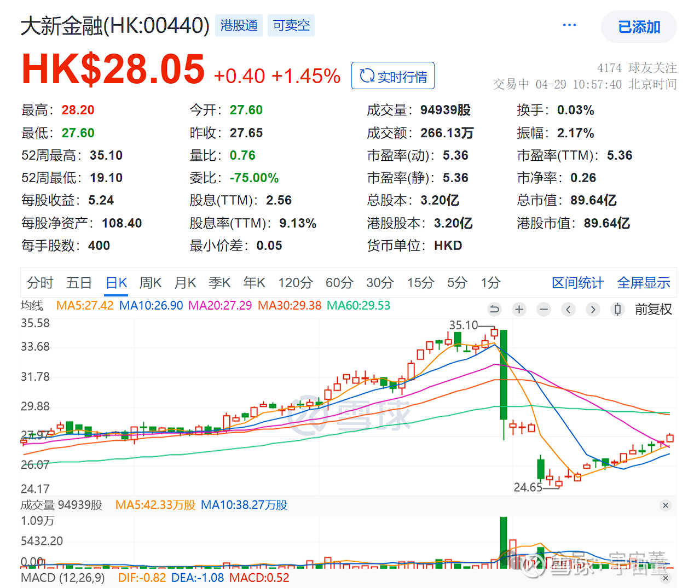The width and height of the screenshot is (688, 588).
Task: Click the MA60:29.53 indicator value
Action: coord(359,305)
